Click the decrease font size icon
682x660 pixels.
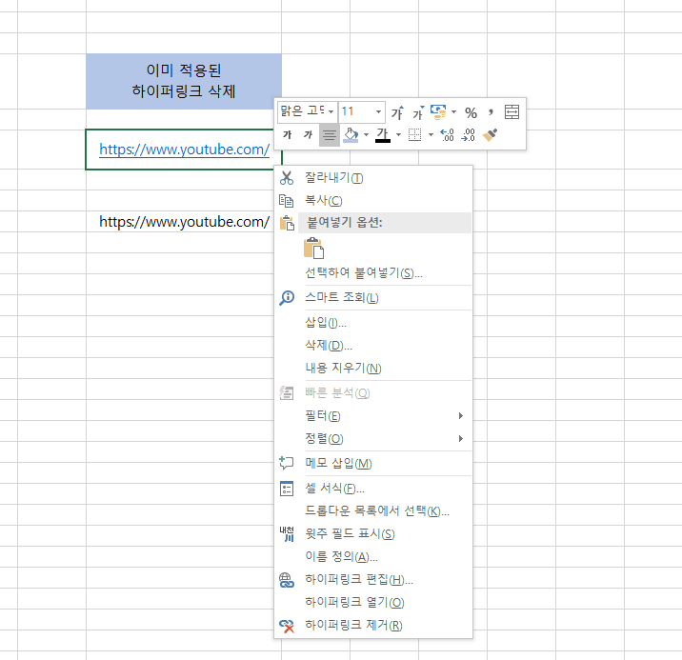point(418,112)
